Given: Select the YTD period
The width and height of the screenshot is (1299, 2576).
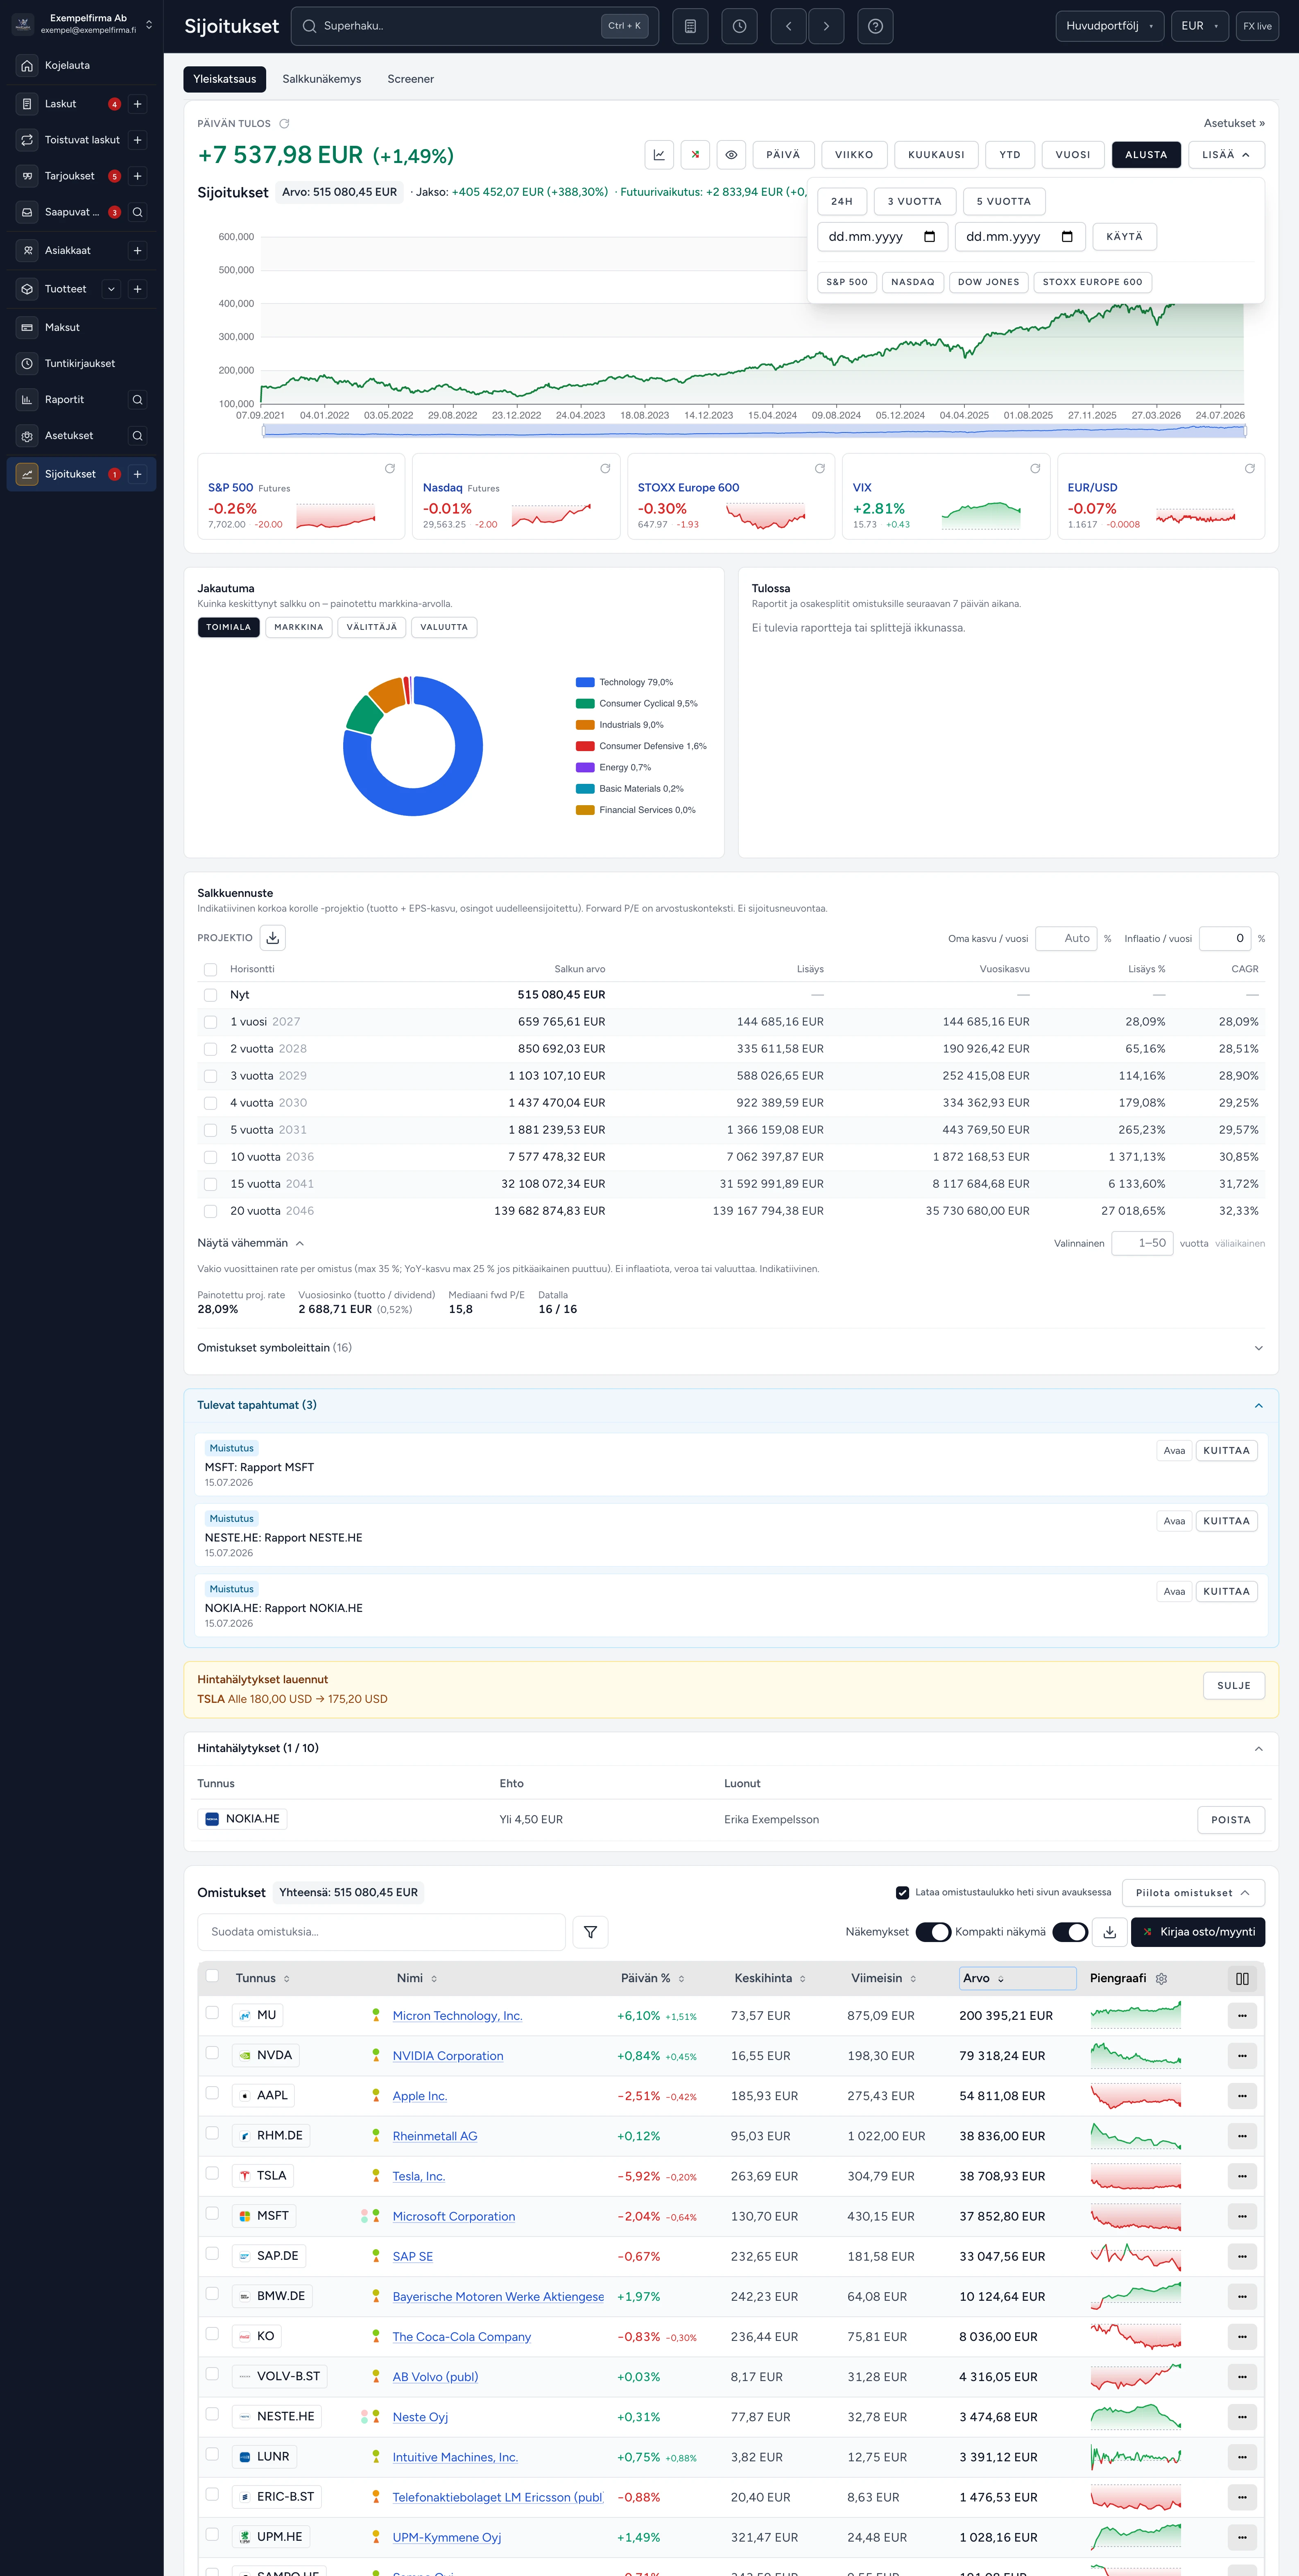Looking at the screenshot, I should click(x=1010, y=155).
